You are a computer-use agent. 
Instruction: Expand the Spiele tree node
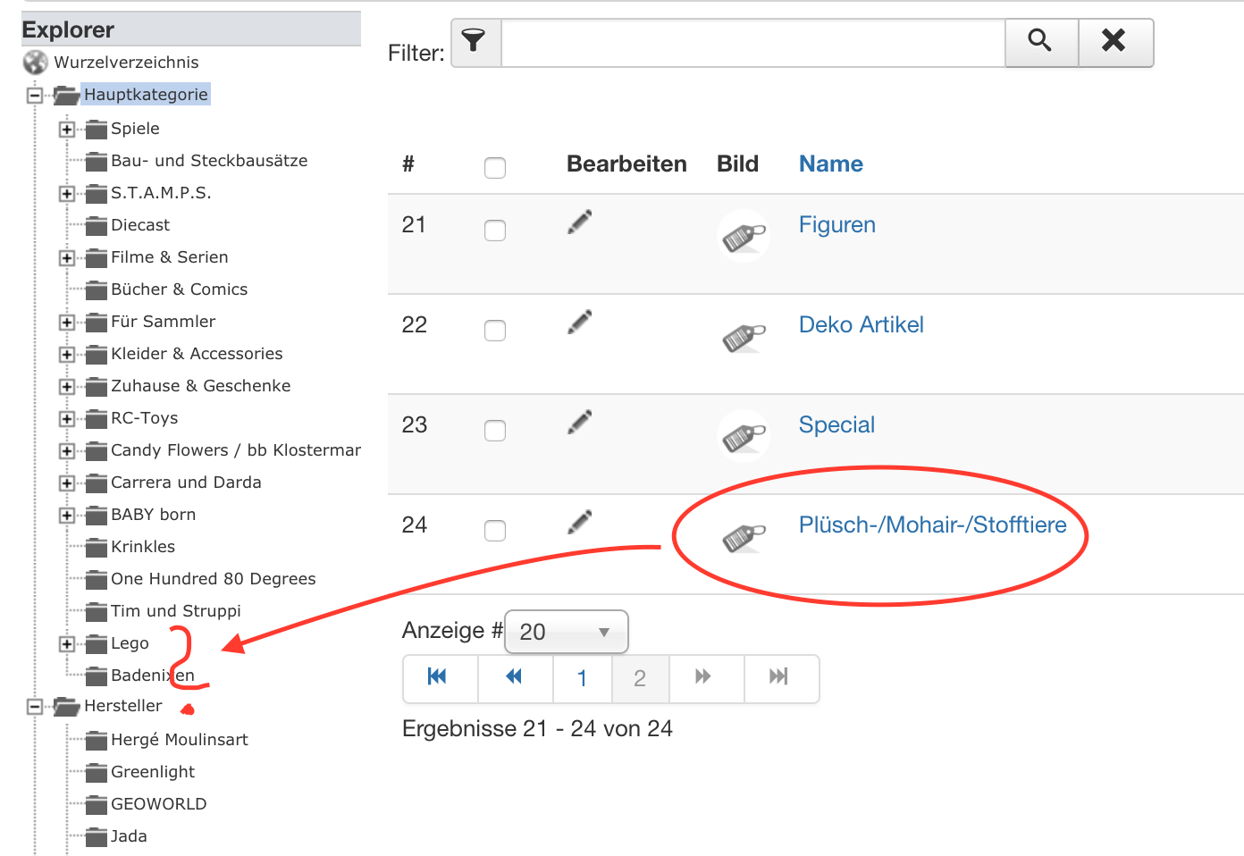(x=67, y=130)
